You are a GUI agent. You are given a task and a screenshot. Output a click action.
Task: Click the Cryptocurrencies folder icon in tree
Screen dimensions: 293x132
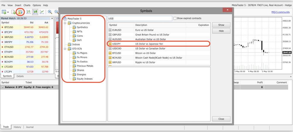coord(69,23)
